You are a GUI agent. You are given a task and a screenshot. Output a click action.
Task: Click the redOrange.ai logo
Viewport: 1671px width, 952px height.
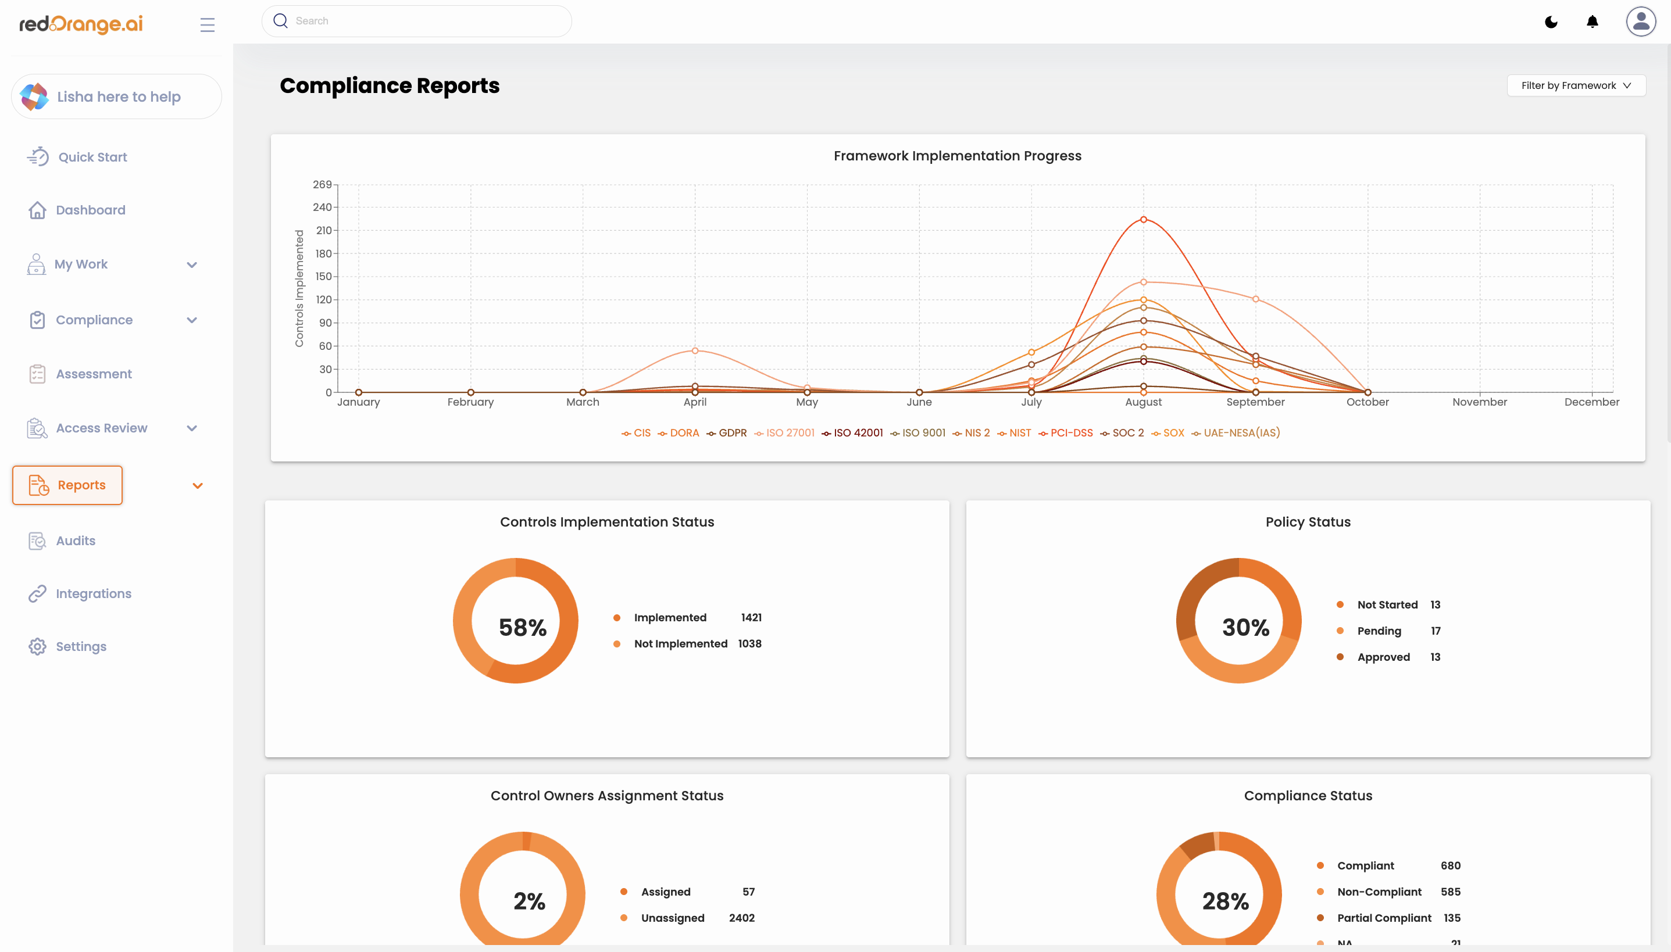[x=81, y=24]
